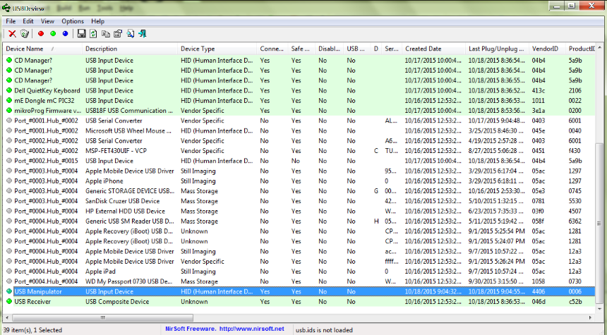Viewport: 607px width, 335px height.
Task: Click the gray status dot of the WD My Passport row
Action: click(x=9, y=281)
